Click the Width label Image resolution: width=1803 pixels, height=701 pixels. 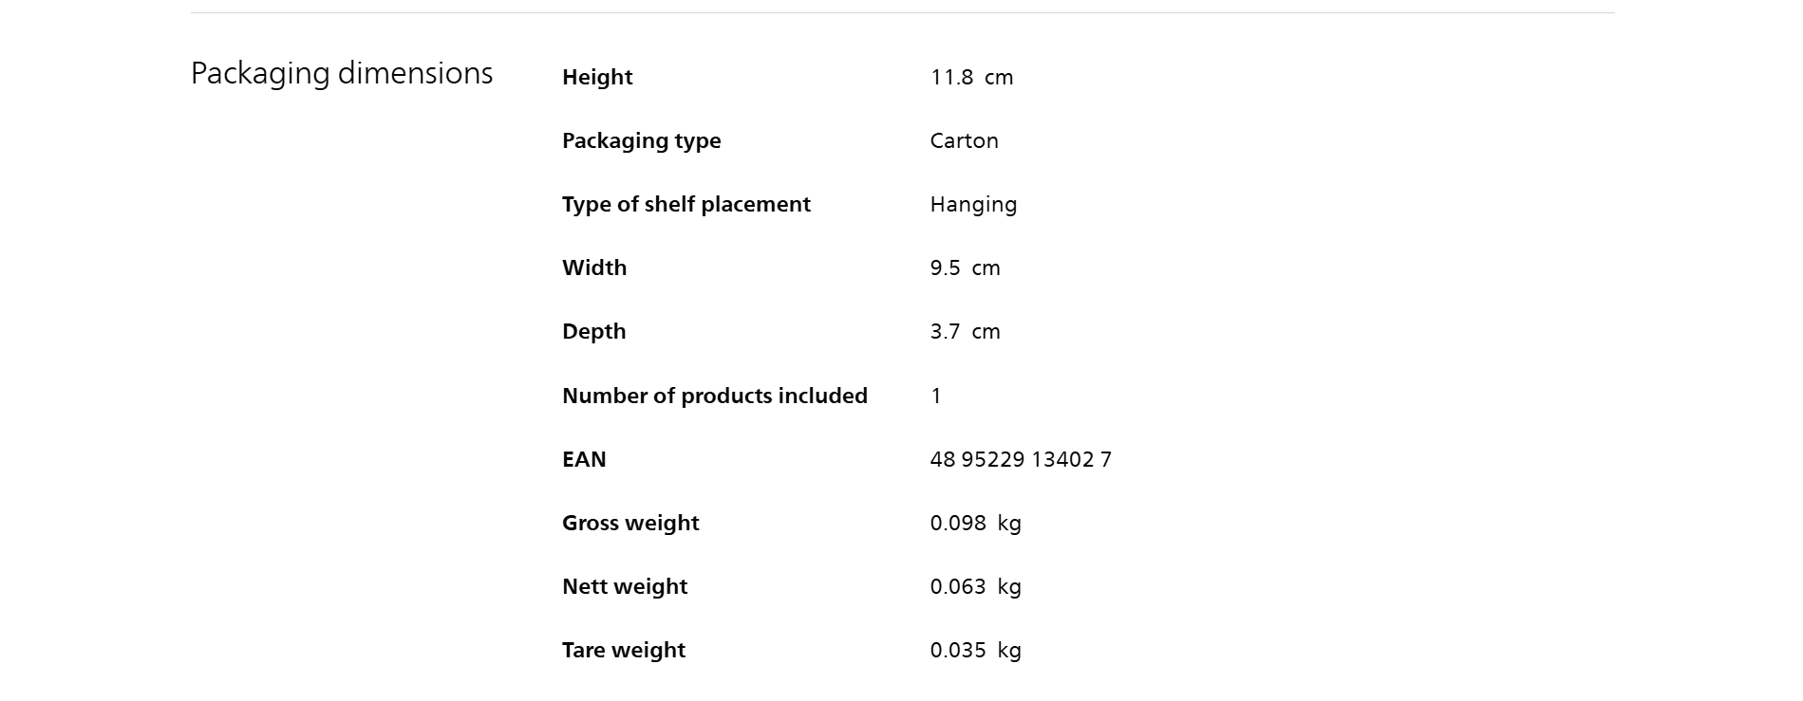(x=594, y=267)
